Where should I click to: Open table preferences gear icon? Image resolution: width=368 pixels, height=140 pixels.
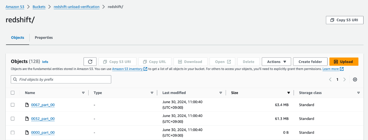(x=355, y=79)
